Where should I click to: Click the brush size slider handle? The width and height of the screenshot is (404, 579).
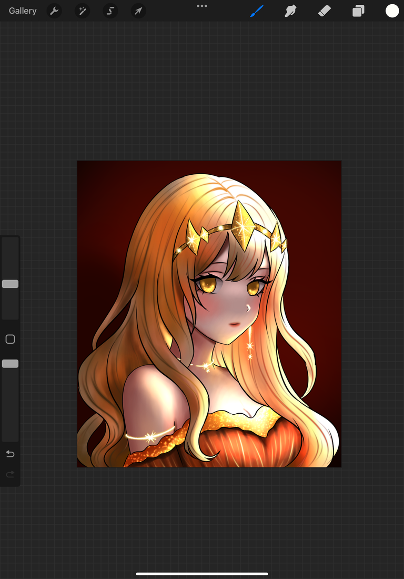pyautogui.click(x=11, y=284)
